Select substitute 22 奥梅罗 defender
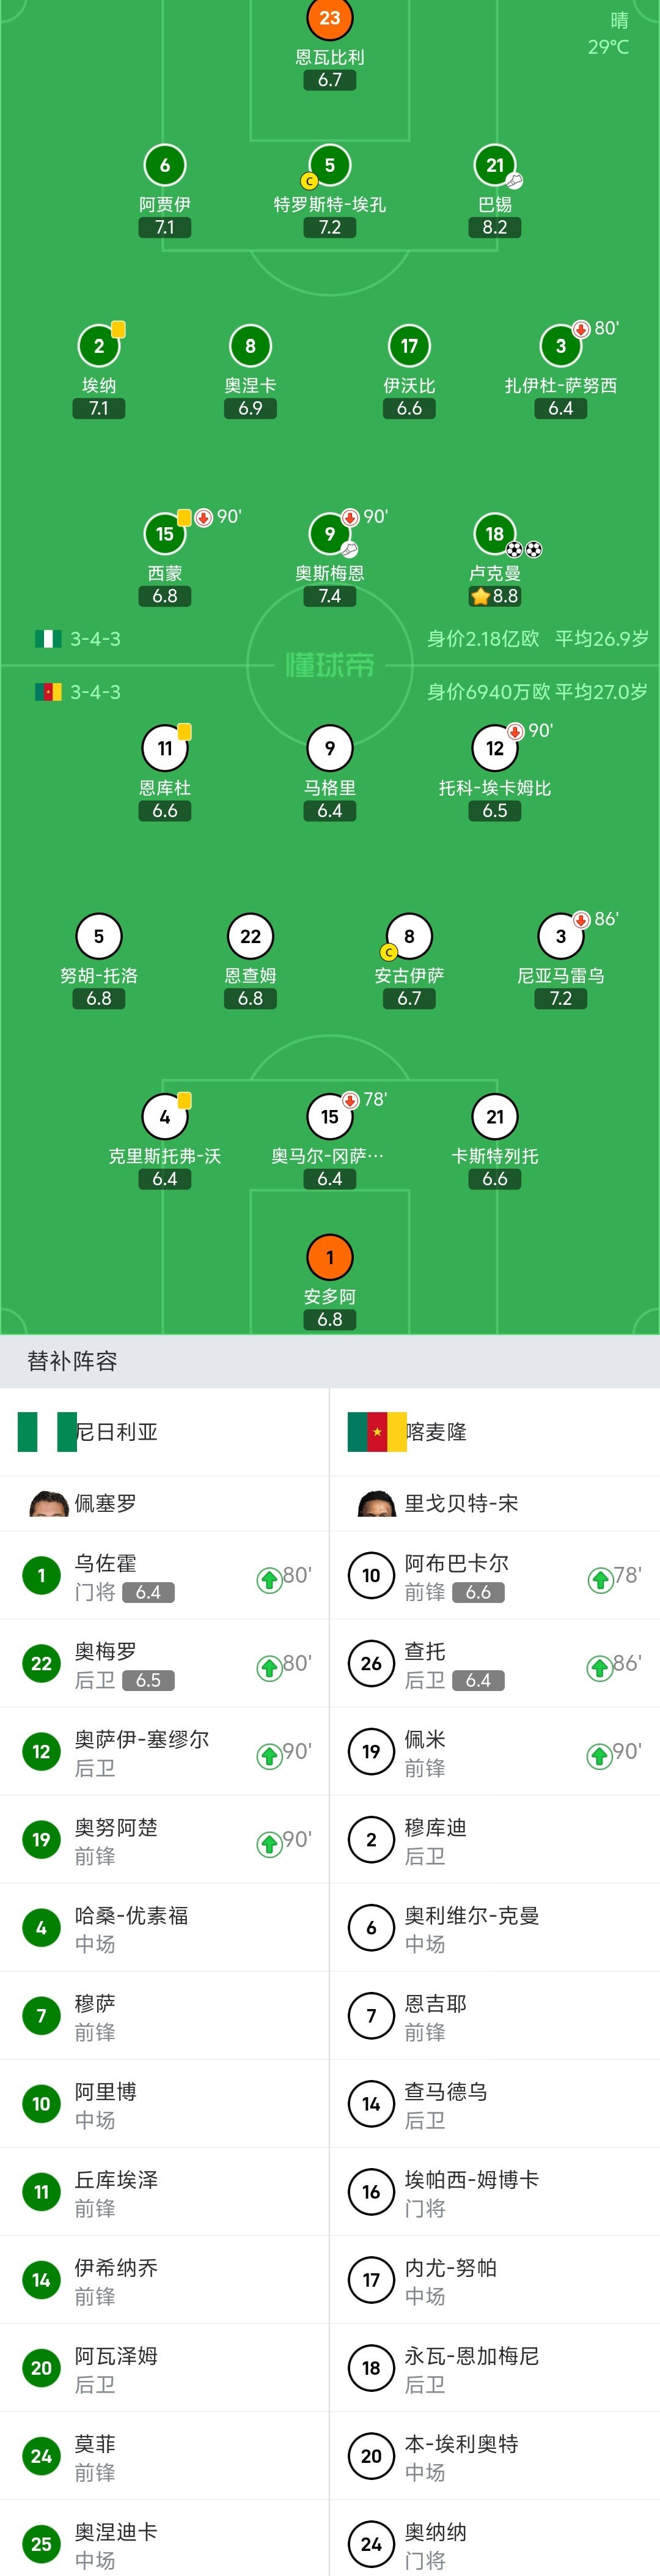 coord(165,1664)
